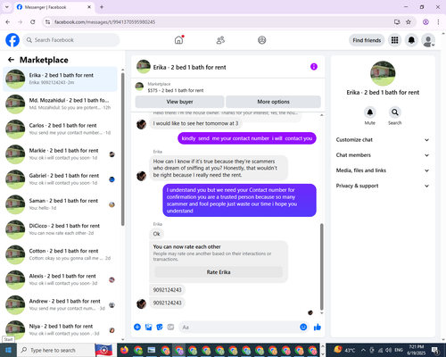This screenshot has height=357, width=446.
Task: Show hidden system tray icons
Action: [363, 350]
